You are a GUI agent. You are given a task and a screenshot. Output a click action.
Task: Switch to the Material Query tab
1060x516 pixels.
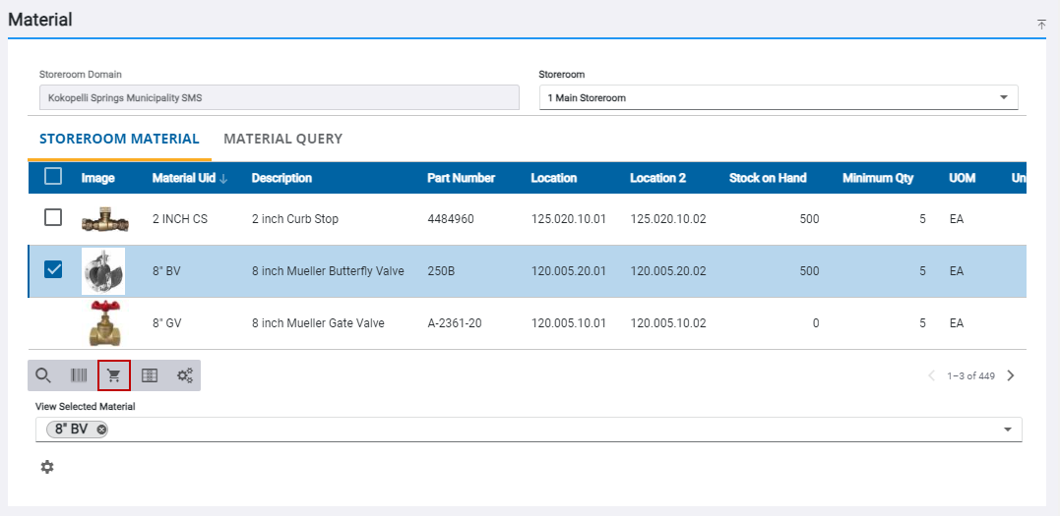[282, 139]
